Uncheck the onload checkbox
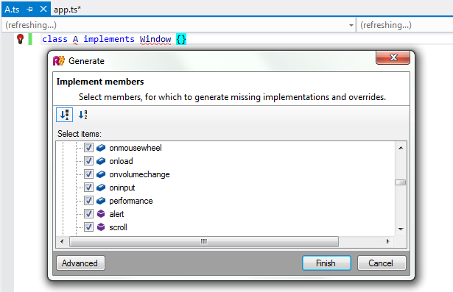The width and height of the screenshot is (453, 292). pos(88,161)
